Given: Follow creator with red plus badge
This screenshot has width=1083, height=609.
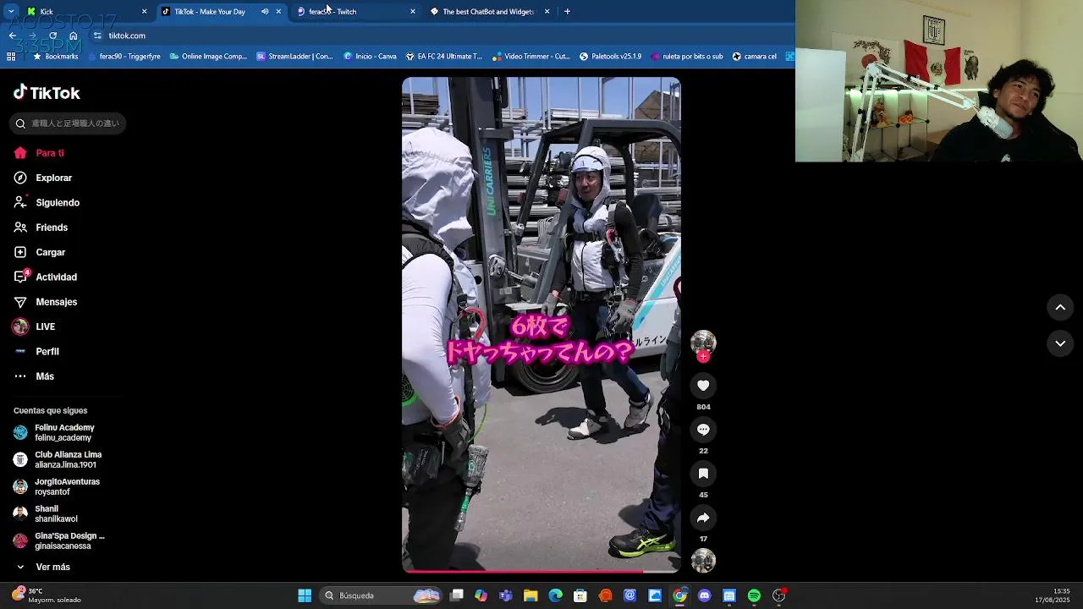Looking at the screenshot, I should (703, 356).
